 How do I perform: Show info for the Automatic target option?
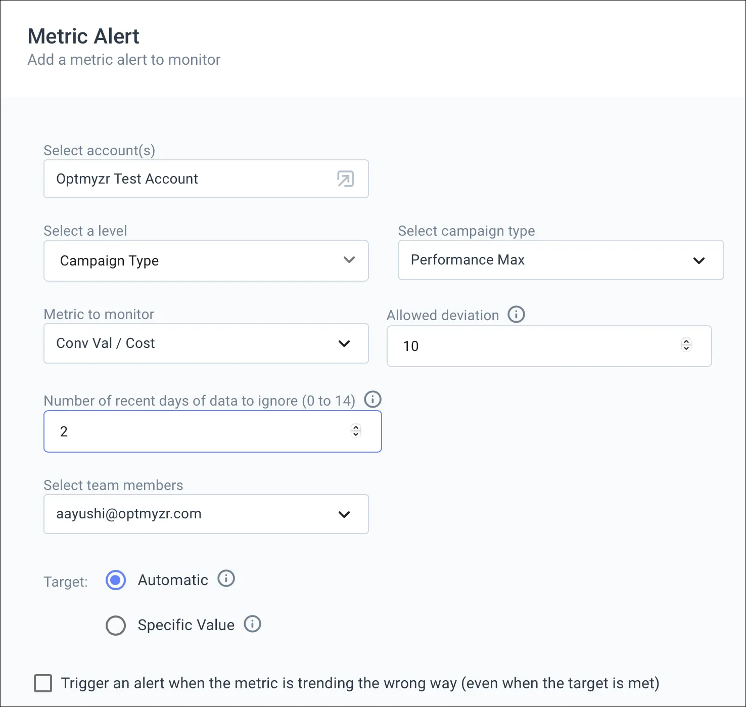(x=226, y=579)
